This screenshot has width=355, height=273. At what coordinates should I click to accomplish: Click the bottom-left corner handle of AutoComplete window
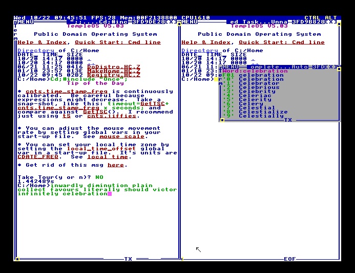[x=222, y=120]
